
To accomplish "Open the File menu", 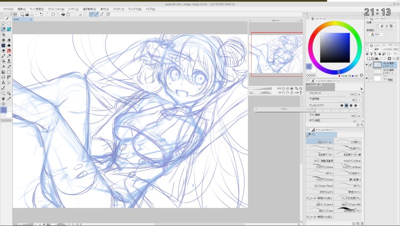I will (x=8, y=9).
